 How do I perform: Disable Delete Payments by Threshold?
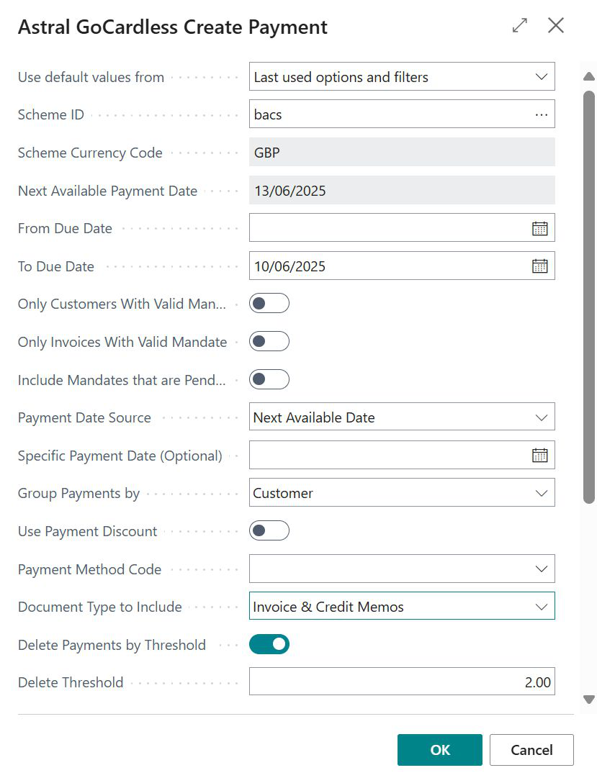click(269, 645)
